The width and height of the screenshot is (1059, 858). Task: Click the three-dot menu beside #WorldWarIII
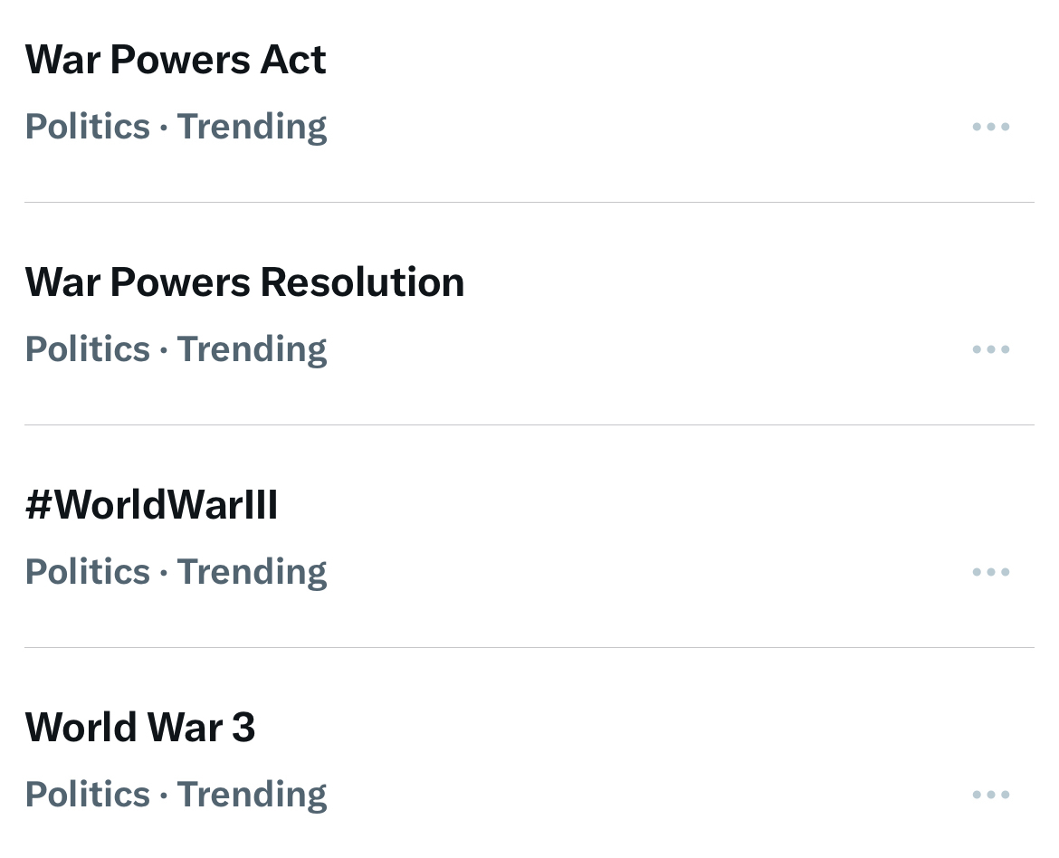point(990,572)
